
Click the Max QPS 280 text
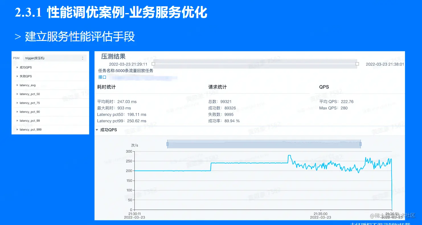333,108
